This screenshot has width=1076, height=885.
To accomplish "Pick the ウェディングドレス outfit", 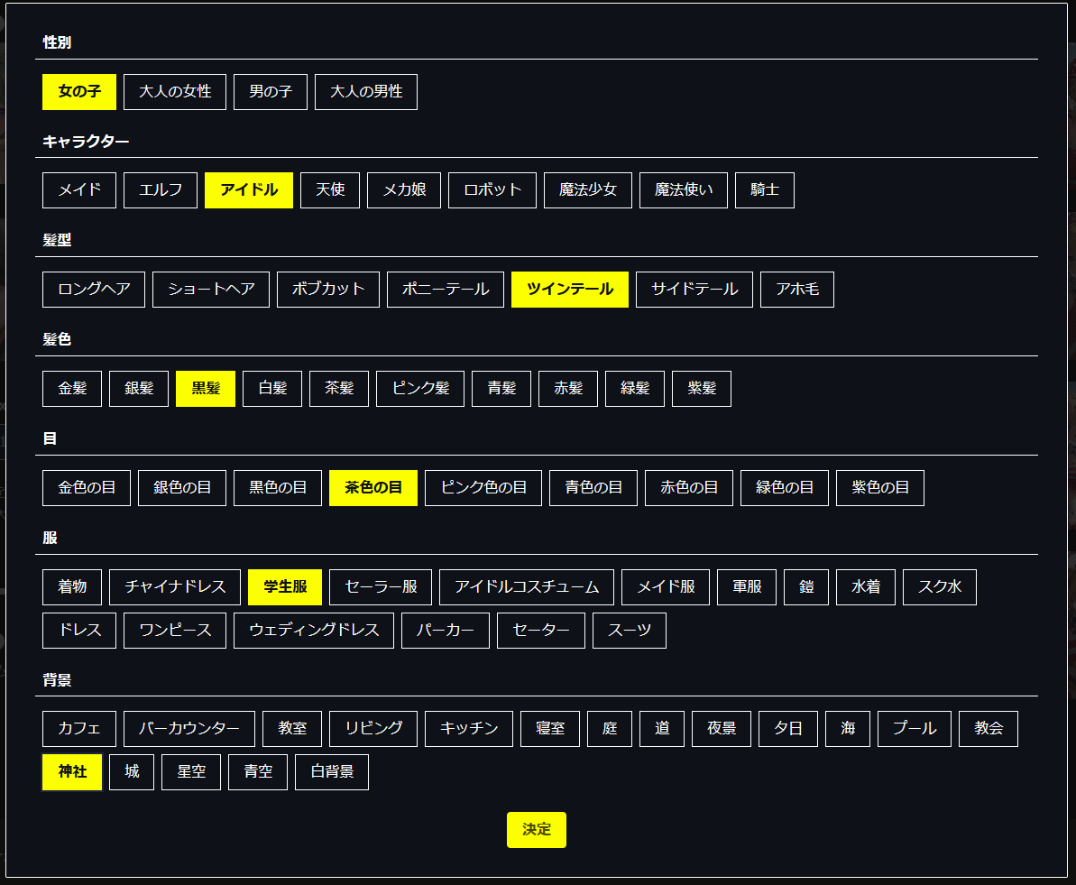I will (x=314, y=631).
